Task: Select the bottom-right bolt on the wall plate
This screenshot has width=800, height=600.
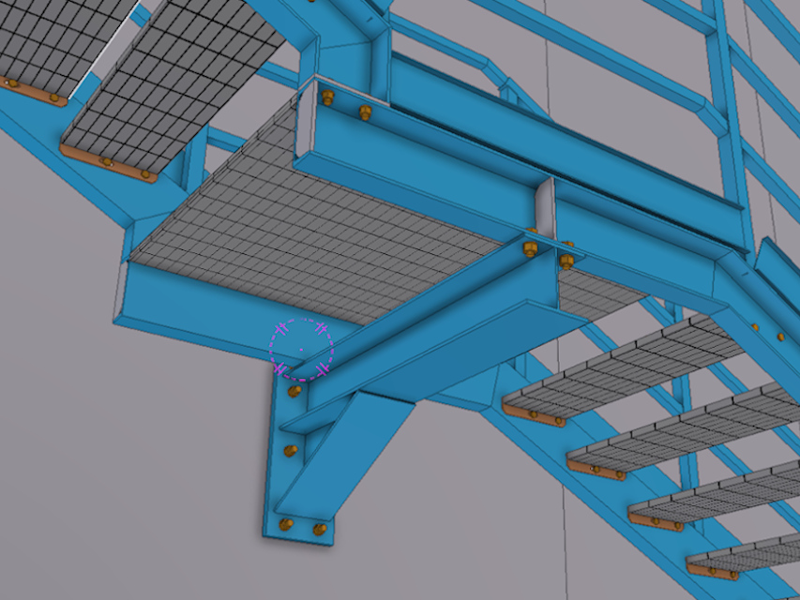Action: (x=320, y=530)
